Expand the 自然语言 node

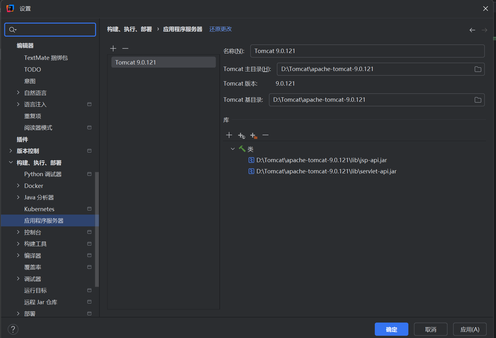[18, 92]
